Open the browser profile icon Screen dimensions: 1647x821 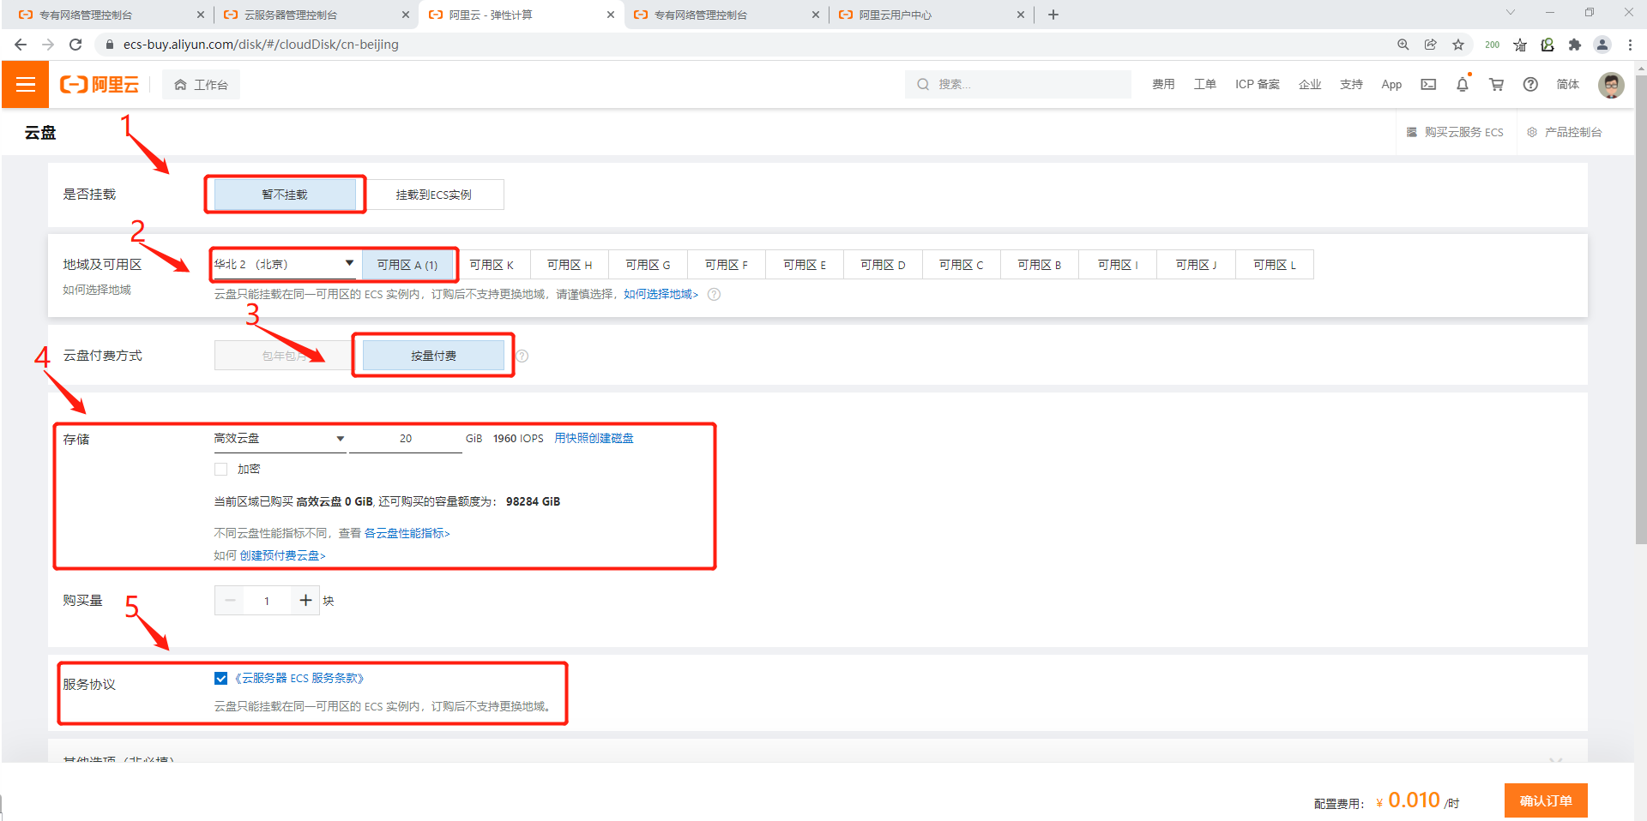click(1602, 45)
